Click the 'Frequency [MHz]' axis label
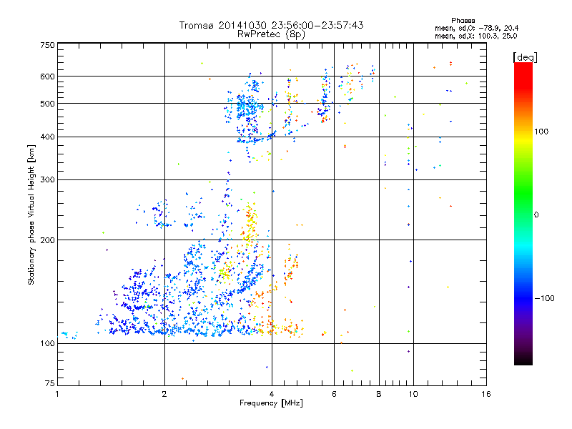Viewport: 572px width, 429px height. point(271,403)
